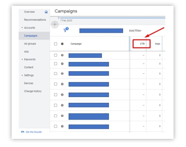Click the Add filter field
The image size is (186, 147).
[x=135, y=31]
